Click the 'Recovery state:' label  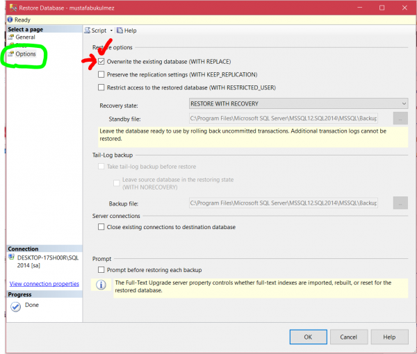119,106
